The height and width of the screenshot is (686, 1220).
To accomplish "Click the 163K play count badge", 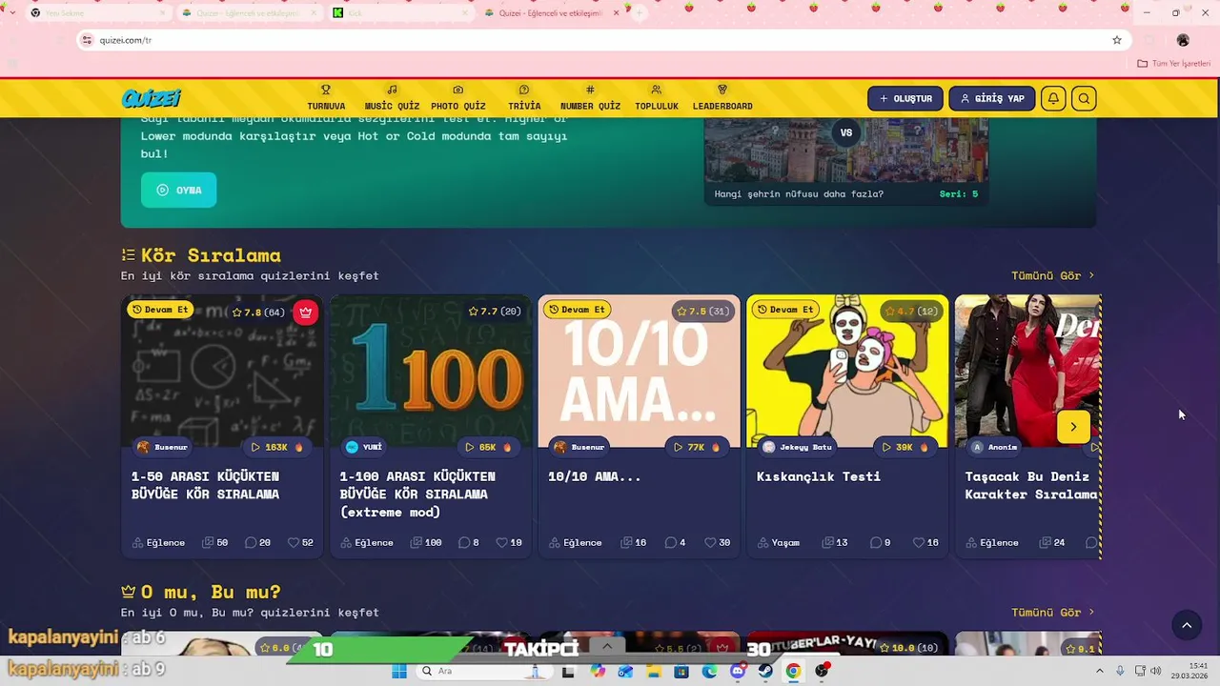I will (x=276, y=447).
